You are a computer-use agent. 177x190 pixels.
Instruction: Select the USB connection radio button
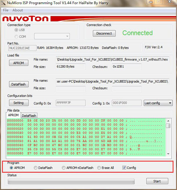point(16,30)
